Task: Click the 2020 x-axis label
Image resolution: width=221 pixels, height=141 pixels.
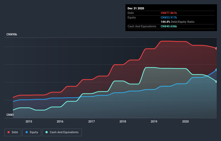Action: pos(185,121)
